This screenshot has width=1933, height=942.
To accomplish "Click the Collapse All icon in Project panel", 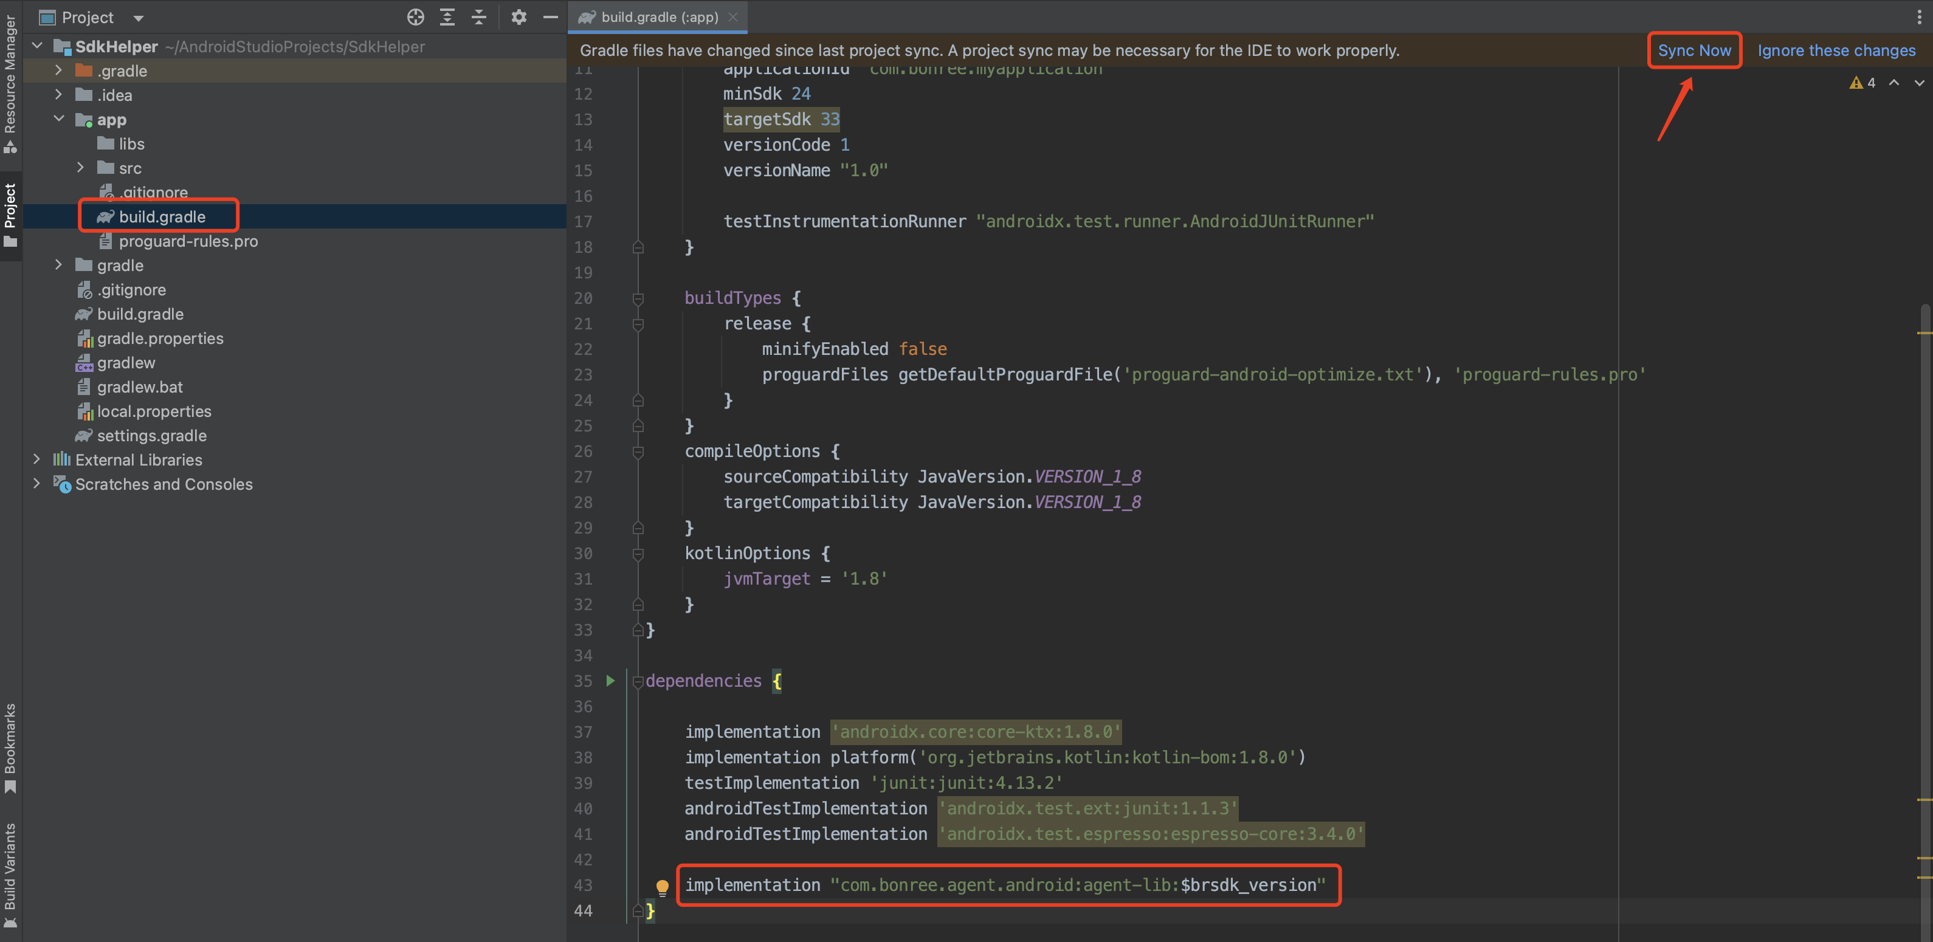I will (479, 16).
